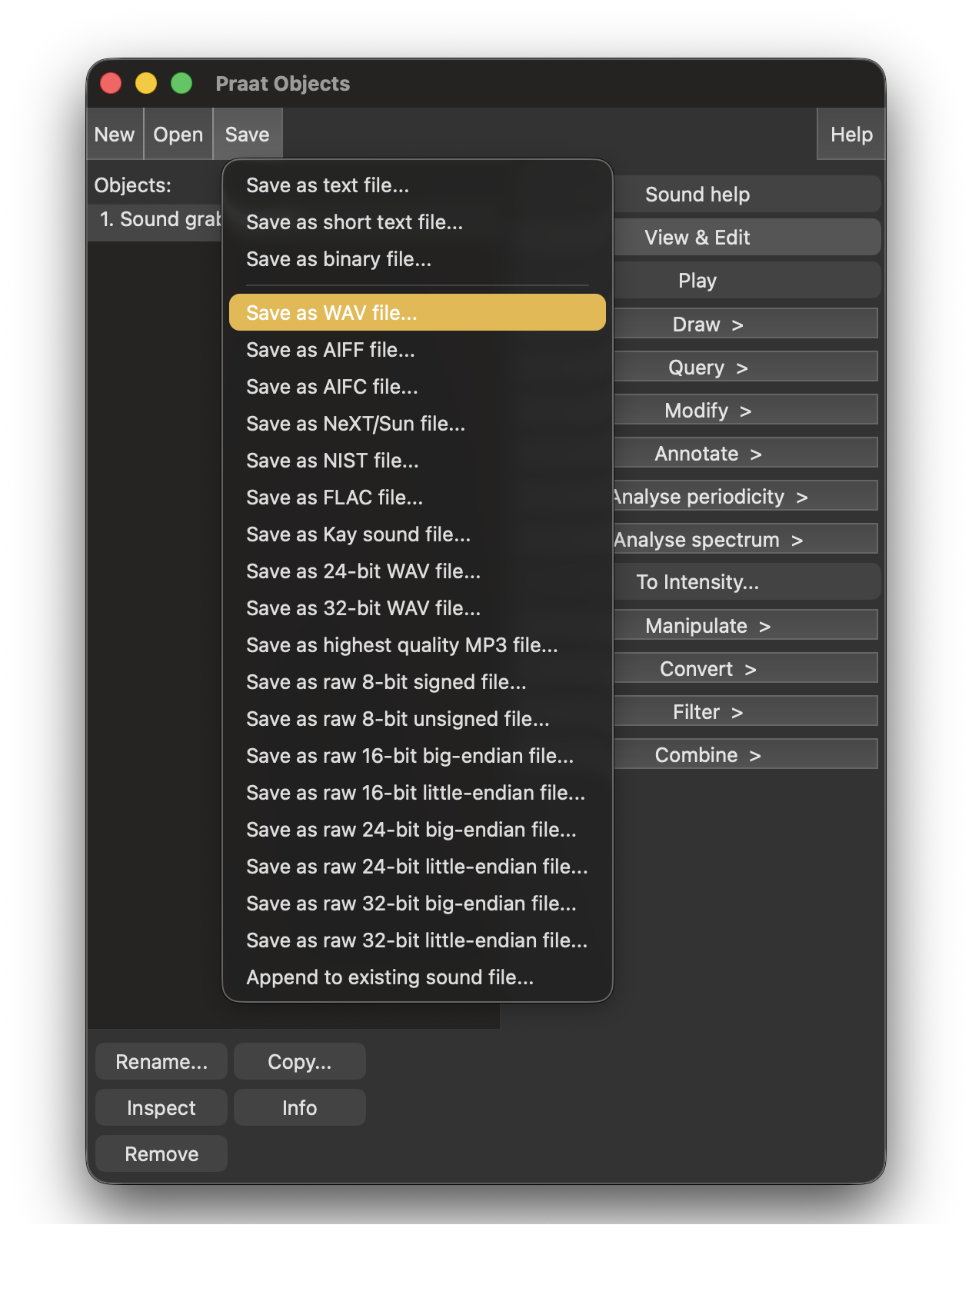Click the Rename button
The image size is (972, 1298).
tap(161, 1061)
